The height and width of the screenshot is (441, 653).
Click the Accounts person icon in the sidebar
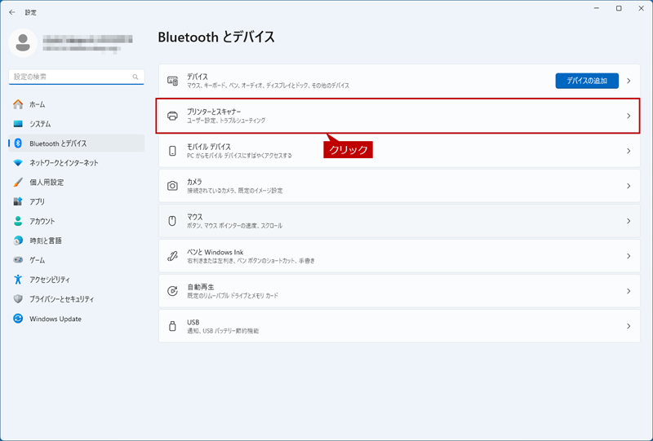pyautogui.click(x=18, y=221)
